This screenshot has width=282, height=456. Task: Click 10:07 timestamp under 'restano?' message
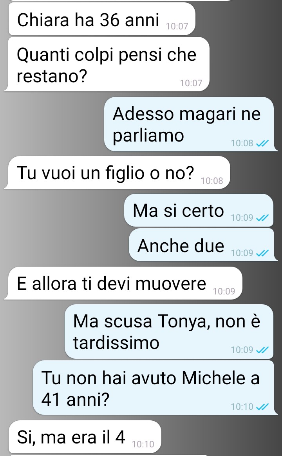coord(191,83)
